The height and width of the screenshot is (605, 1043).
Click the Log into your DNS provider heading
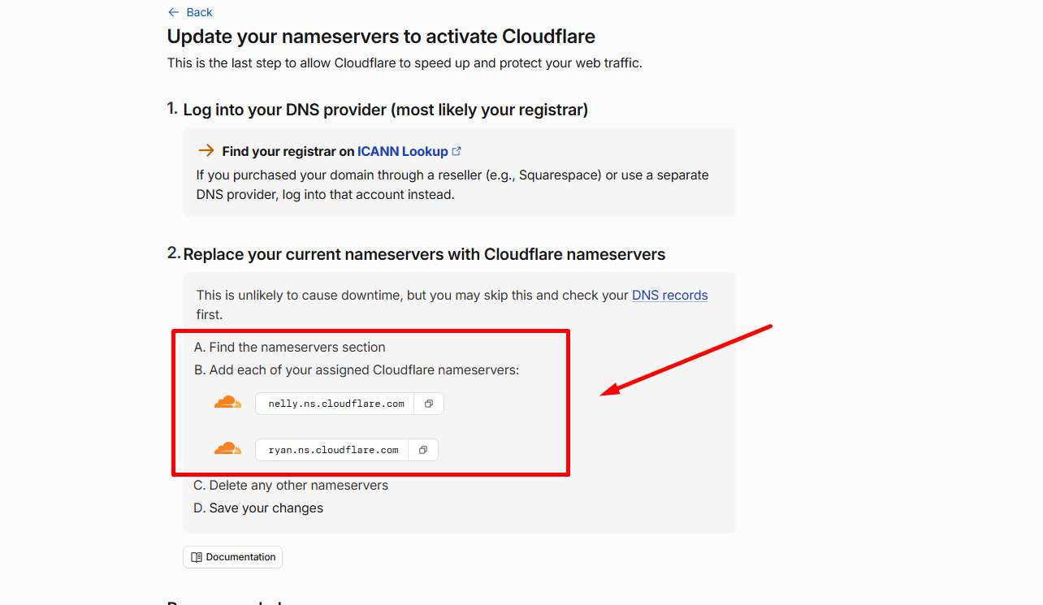tap(385, 110)
